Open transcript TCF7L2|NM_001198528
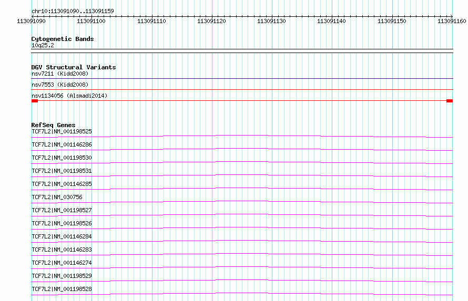The width and height of the screenshot is (468, 301). pyautogui.click(x=62, y=289)
